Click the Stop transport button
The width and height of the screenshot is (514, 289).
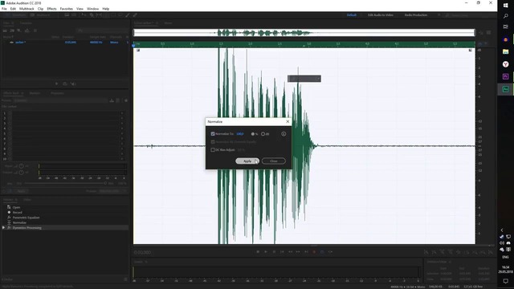tap(258, 251)
